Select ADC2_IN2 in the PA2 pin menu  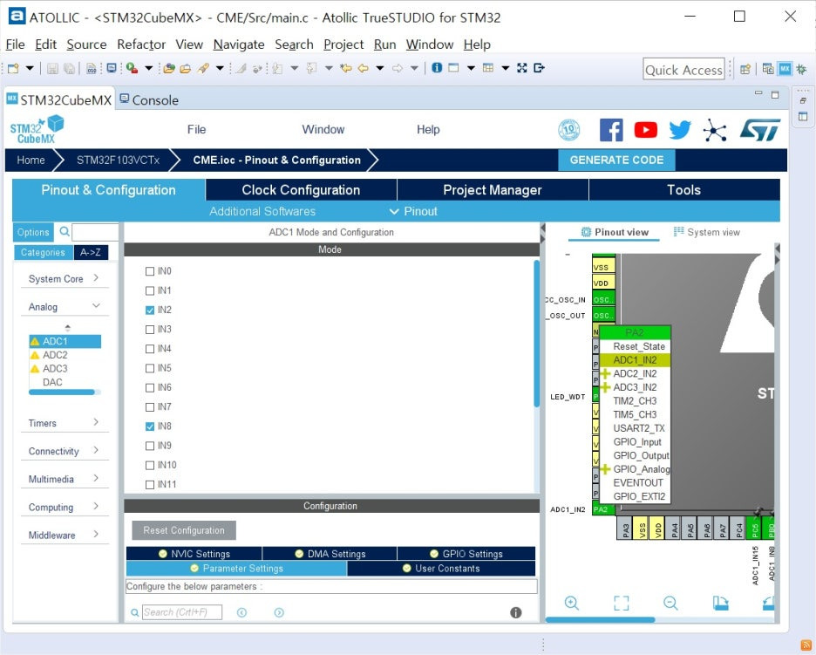coord(635,373)
